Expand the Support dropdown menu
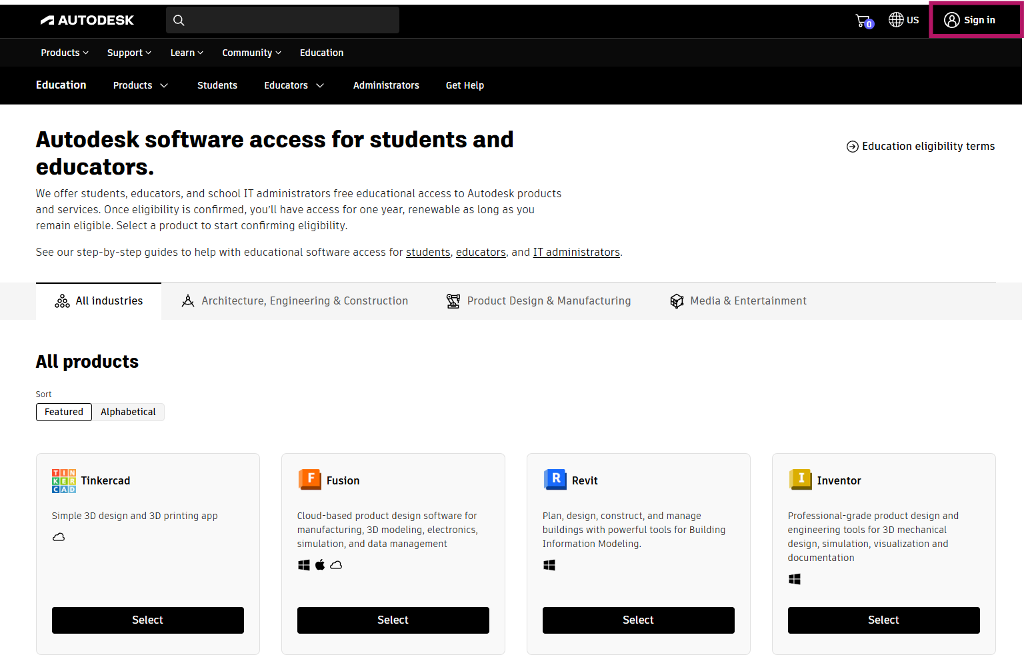 point(129,53)
